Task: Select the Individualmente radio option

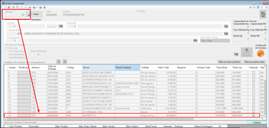Action: click(x=7, y=54)
